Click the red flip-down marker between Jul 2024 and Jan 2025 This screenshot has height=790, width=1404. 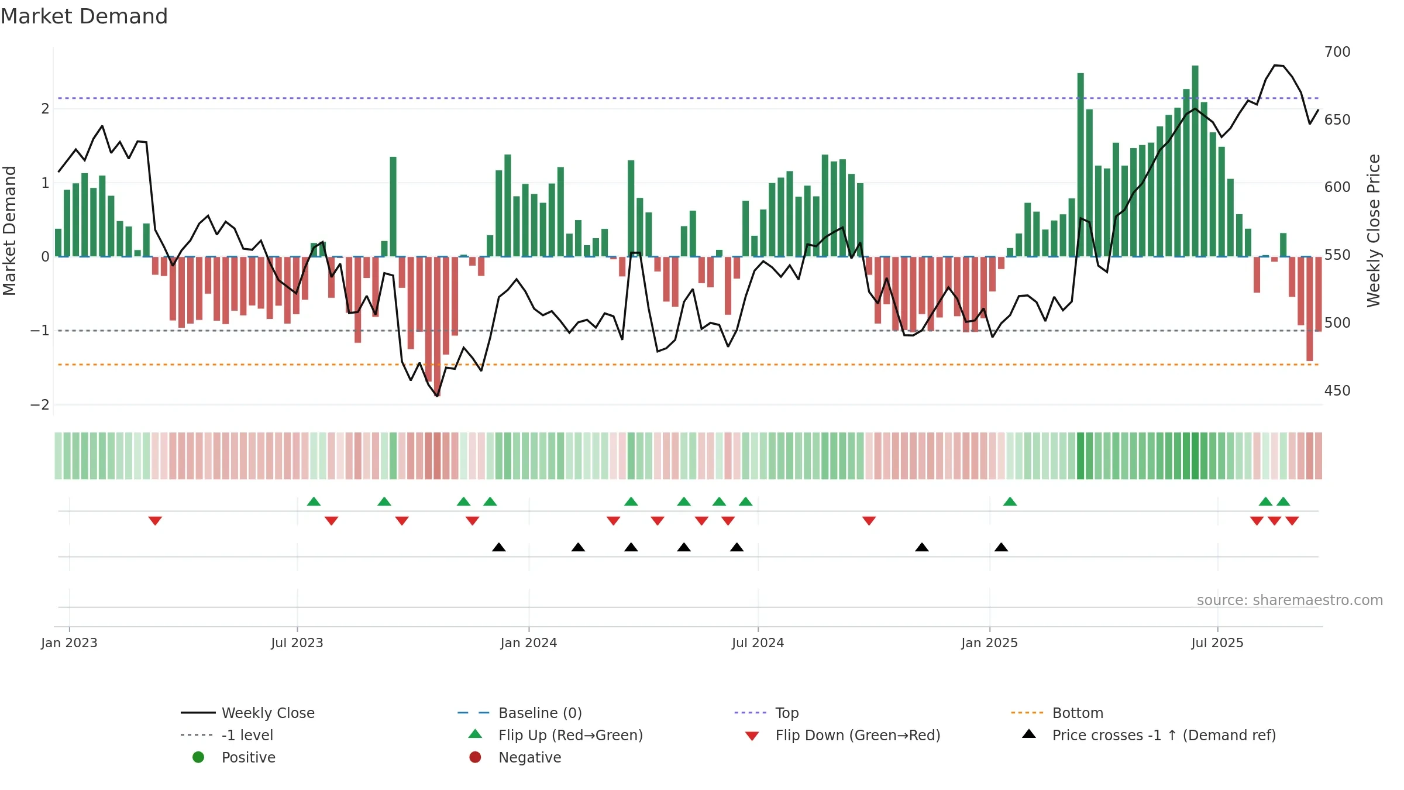click(869, 521)
